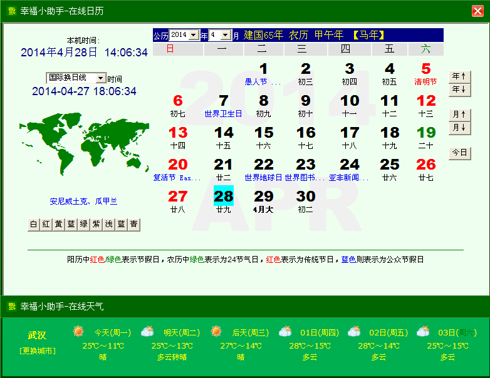
Task: Apply the 青 cyan color theme
Action: tap(133, 225)
